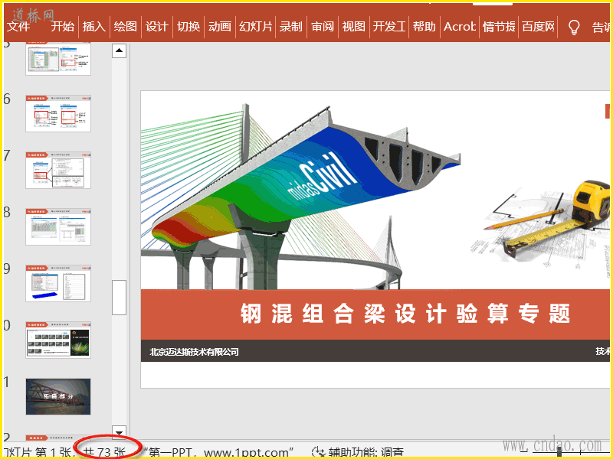613x459 pixels.
Task: Click the accessibility checker icon in status bar
Action: (x=318, y=453)
